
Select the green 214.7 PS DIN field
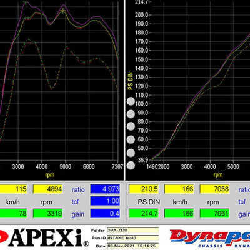point(144,213)
